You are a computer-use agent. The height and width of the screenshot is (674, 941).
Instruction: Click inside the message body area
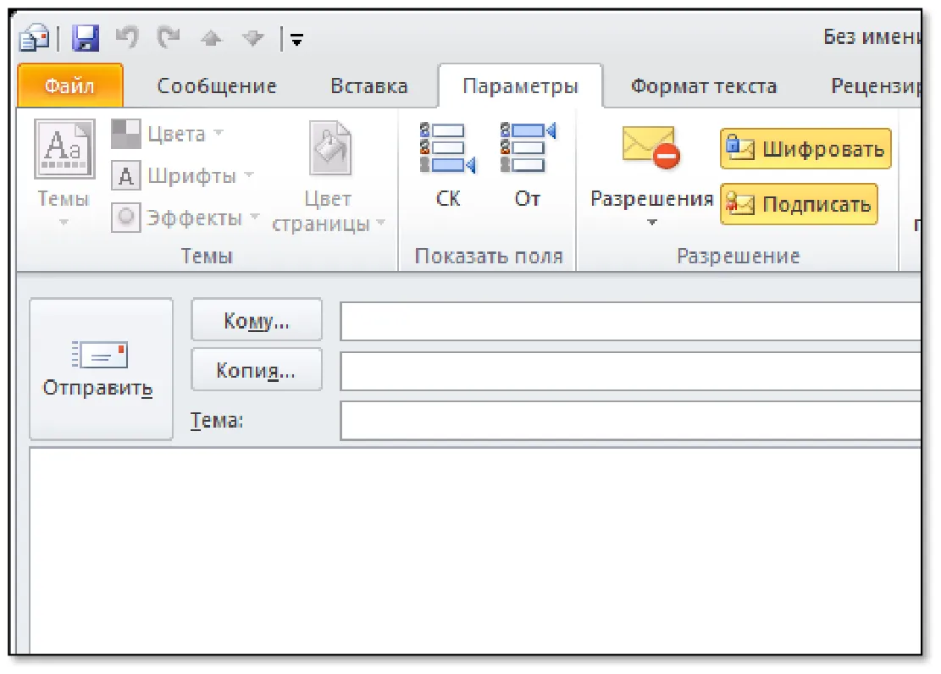coord(475,551)
